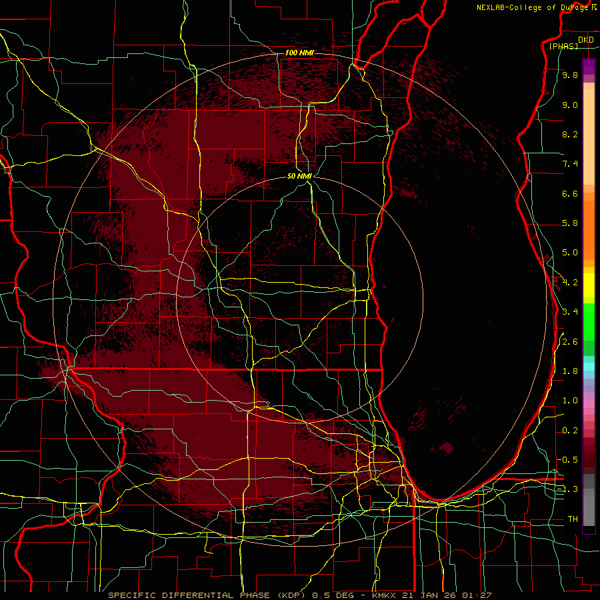Click the pink band of the color scale

589,404
